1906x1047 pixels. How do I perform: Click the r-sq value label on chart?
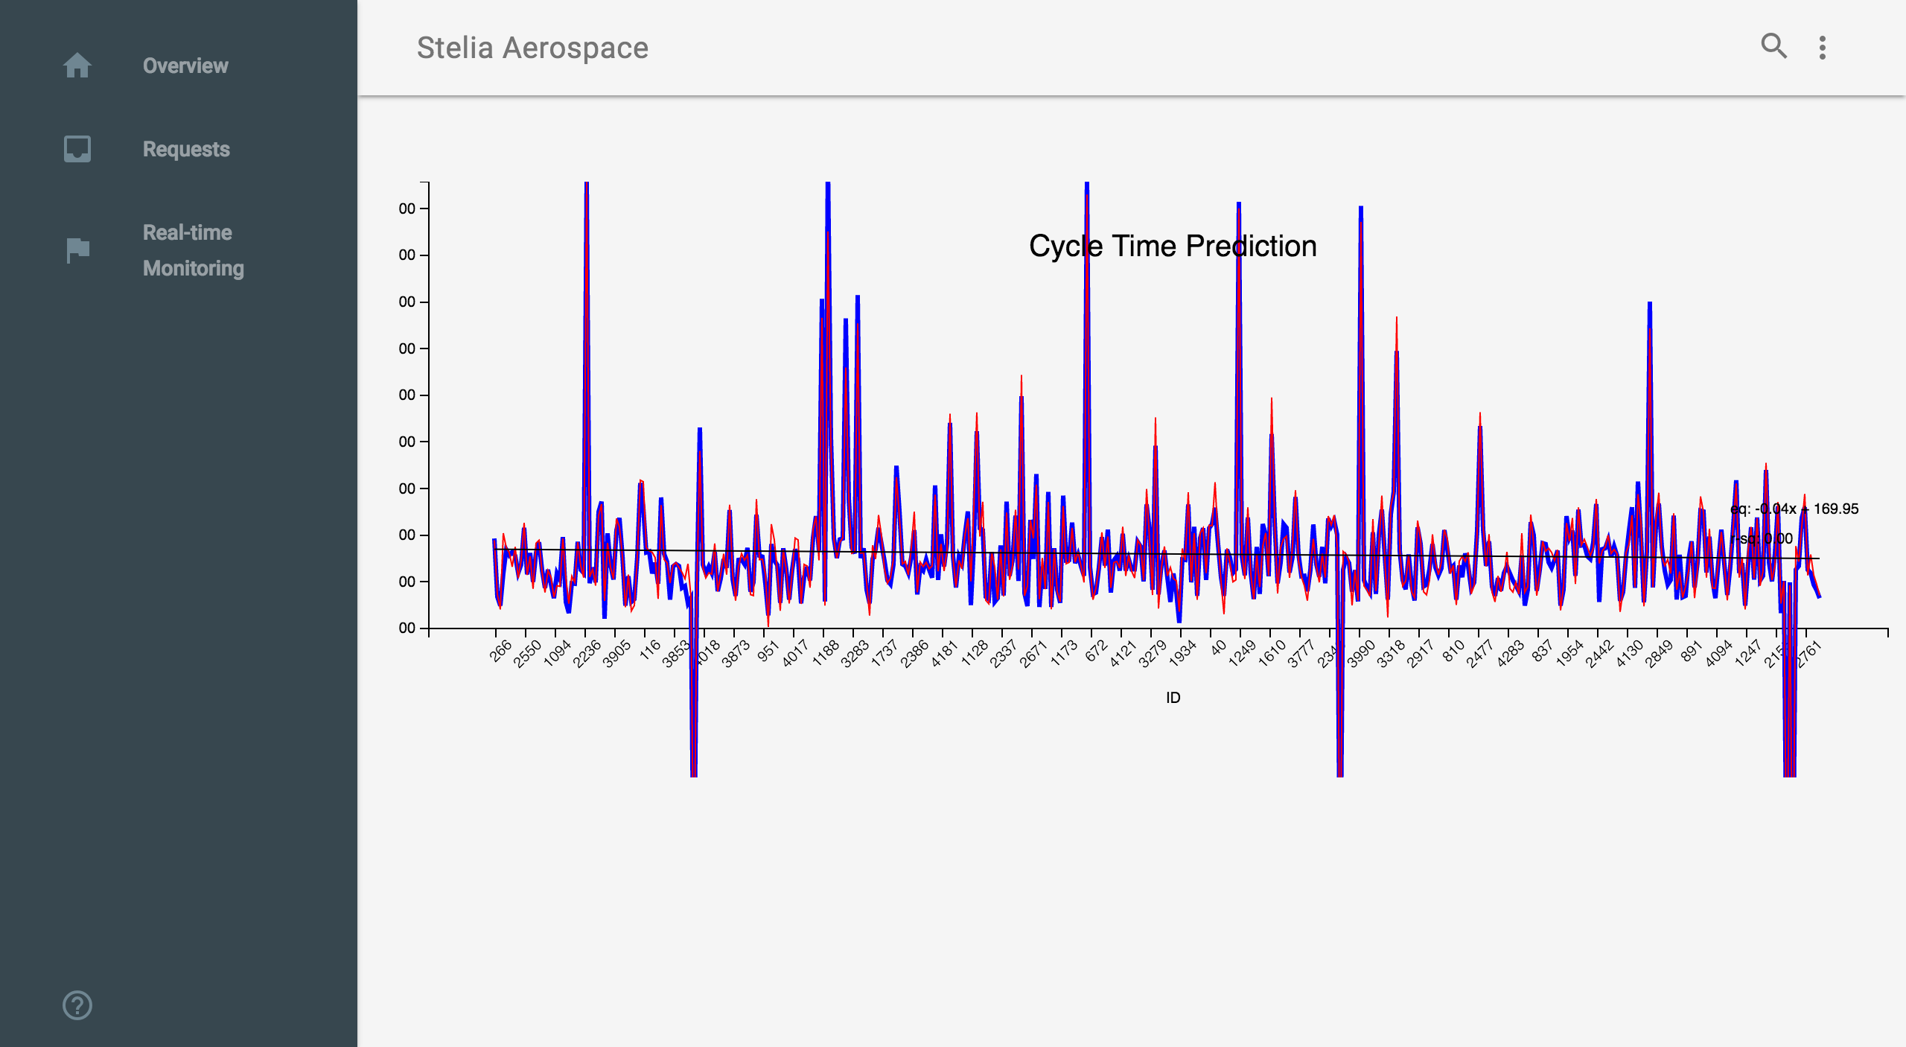coord(1762,538)
